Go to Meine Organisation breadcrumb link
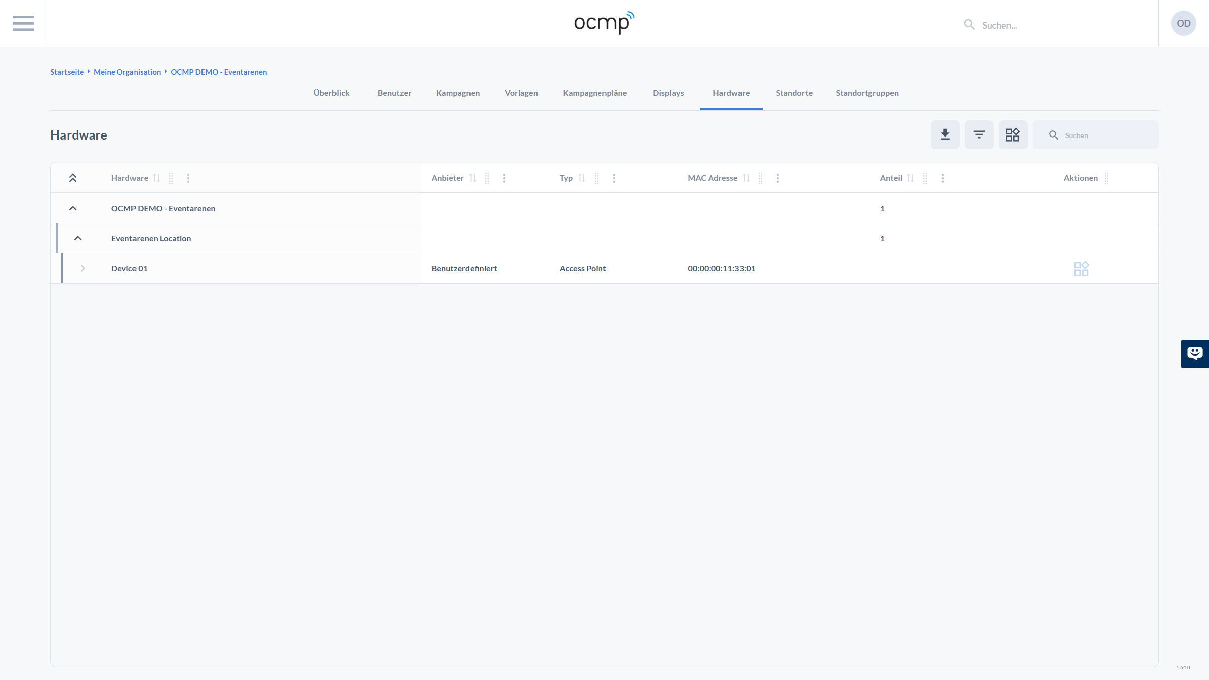 127,72
